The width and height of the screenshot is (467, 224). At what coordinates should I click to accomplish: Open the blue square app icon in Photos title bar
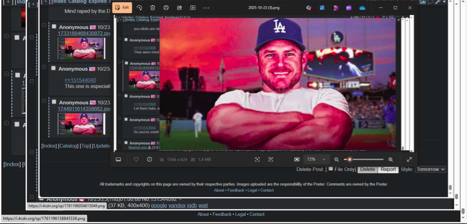[322, 8]
